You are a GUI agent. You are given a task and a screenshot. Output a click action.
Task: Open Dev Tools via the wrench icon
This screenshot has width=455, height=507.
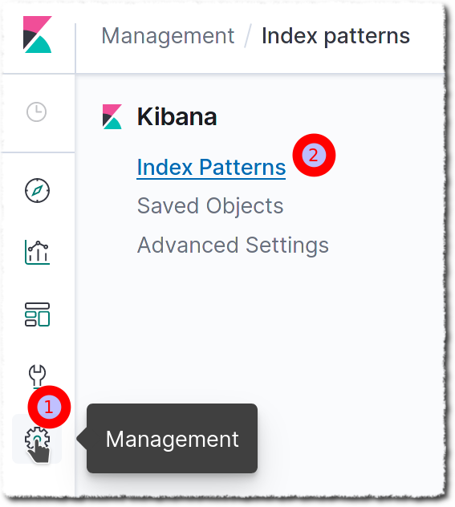pos(37,375)
